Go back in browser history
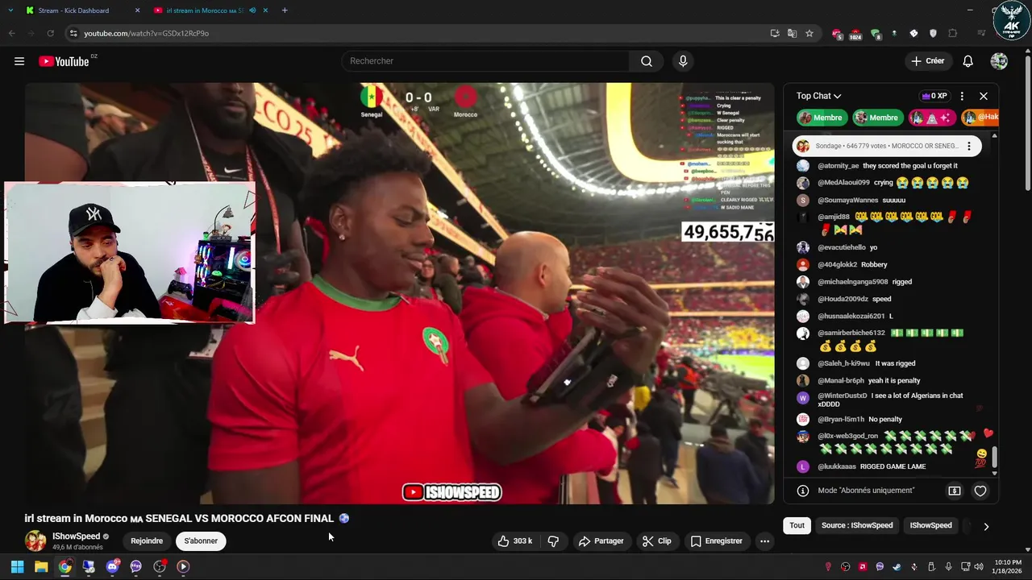 point(11,33)
